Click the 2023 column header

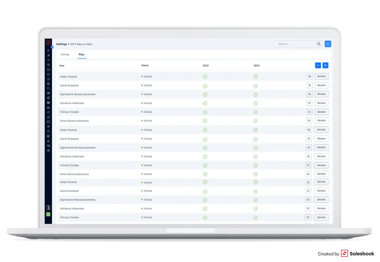point(256,66)
